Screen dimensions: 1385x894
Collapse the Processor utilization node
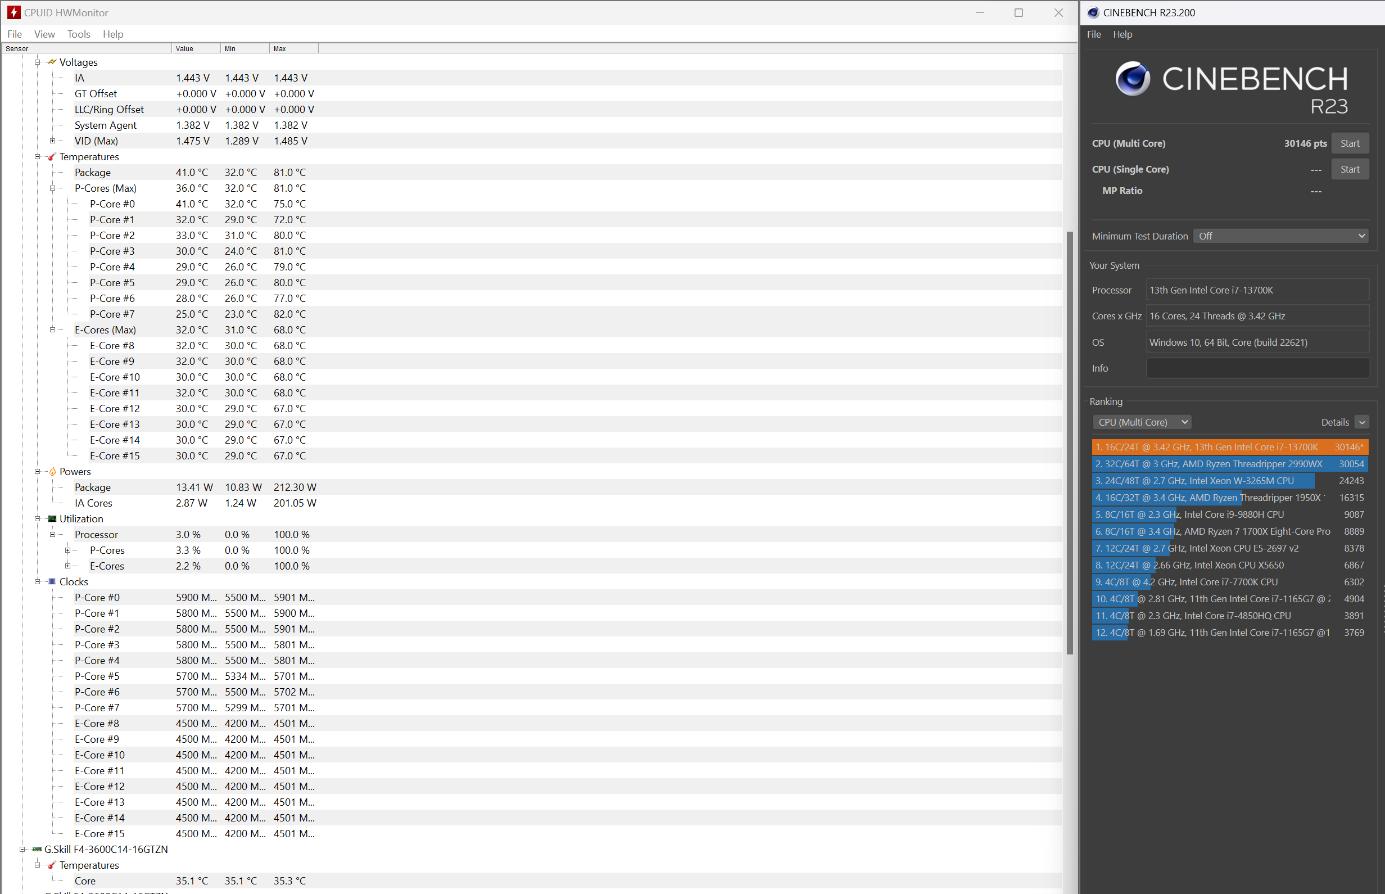52,535
